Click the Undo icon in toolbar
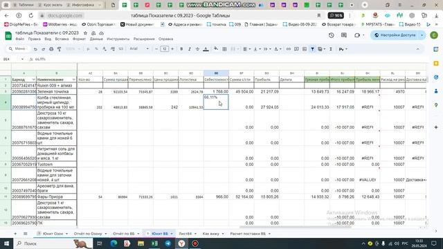The height and width of the screenshot is (249, 443). (35, 49)
